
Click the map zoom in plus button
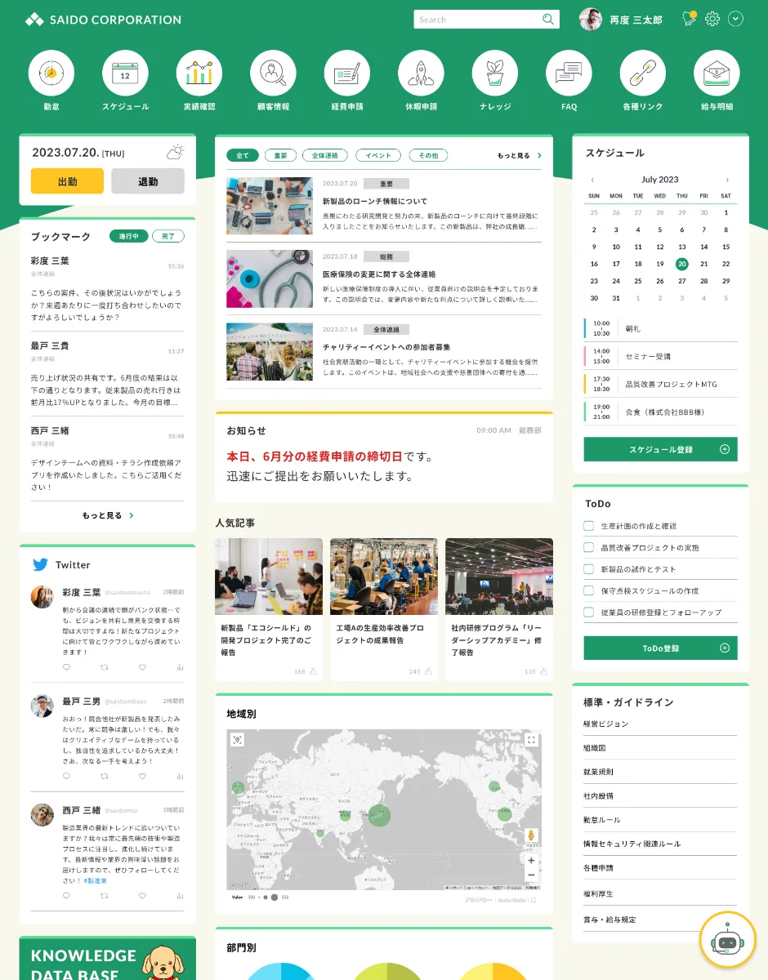531,860
